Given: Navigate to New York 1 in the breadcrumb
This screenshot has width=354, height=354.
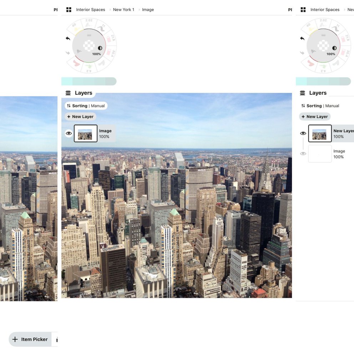Looking at the screenshot, I should click(123, 10).
